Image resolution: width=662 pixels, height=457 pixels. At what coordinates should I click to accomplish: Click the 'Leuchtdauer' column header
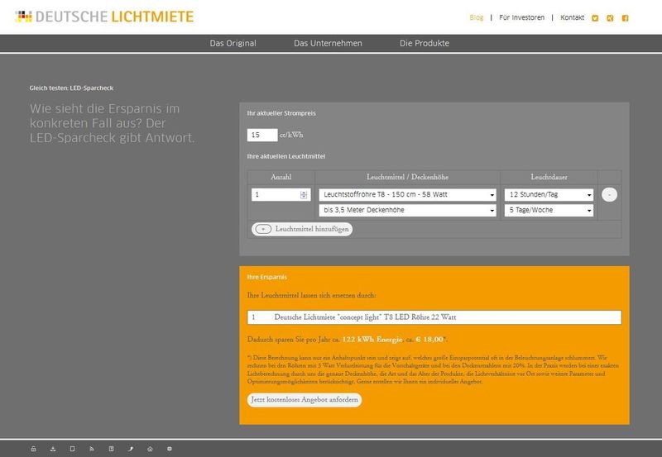[x=549, y=177]
